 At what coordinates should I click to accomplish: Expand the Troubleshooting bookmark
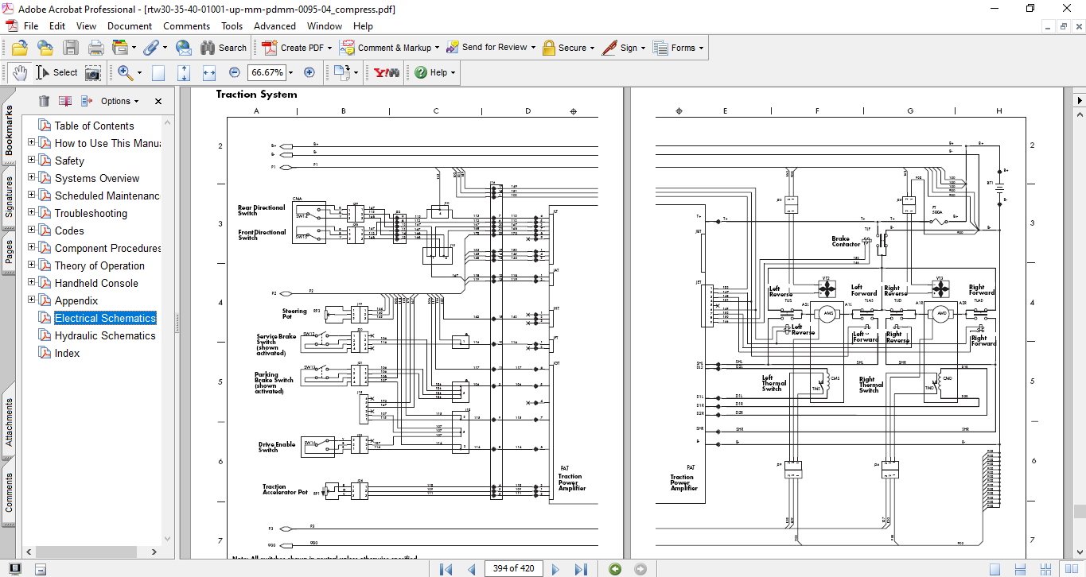point(32,213)
